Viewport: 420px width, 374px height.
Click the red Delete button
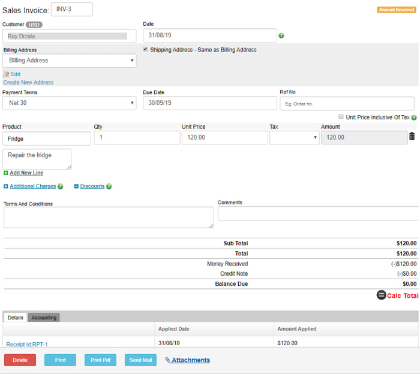pos(20,360)
